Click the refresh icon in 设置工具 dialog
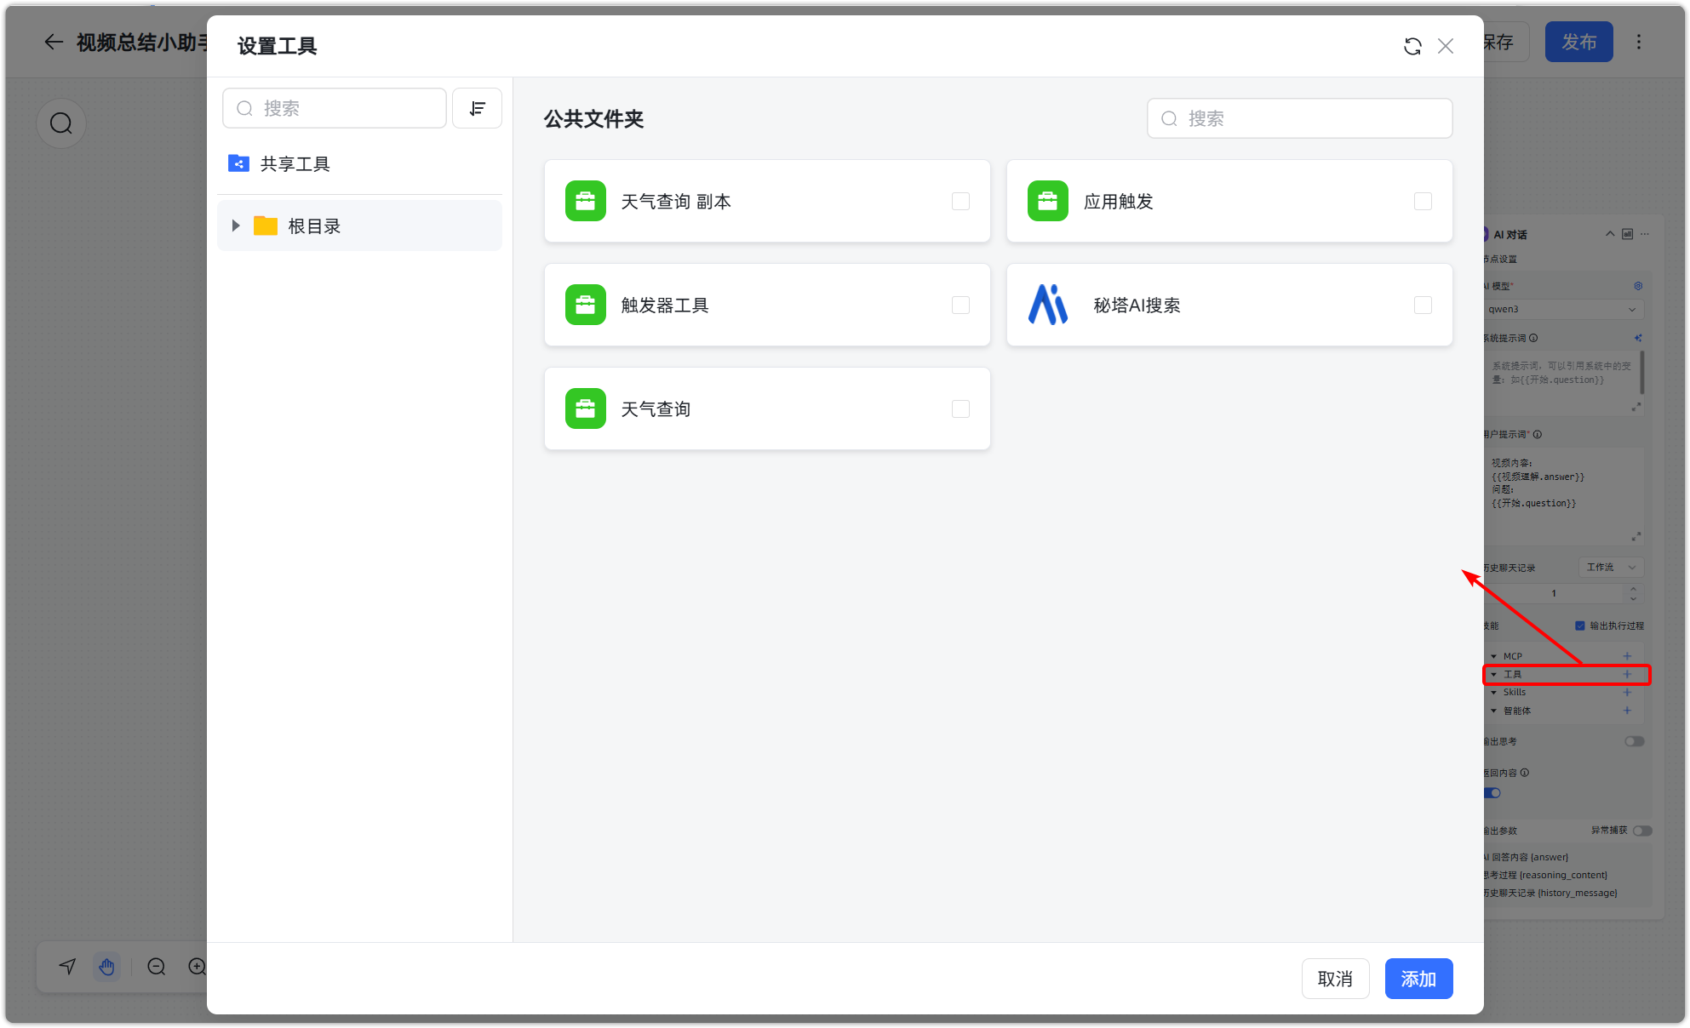 pos(1412,46)
